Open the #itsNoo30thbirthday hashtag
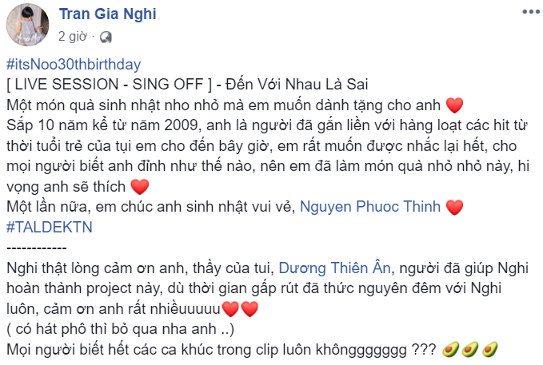Viewport: 543px width, 365px height. 74,65
